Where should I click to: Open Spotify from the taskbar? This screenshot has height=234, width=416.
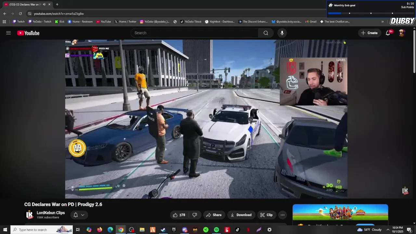tap(216, 230)
